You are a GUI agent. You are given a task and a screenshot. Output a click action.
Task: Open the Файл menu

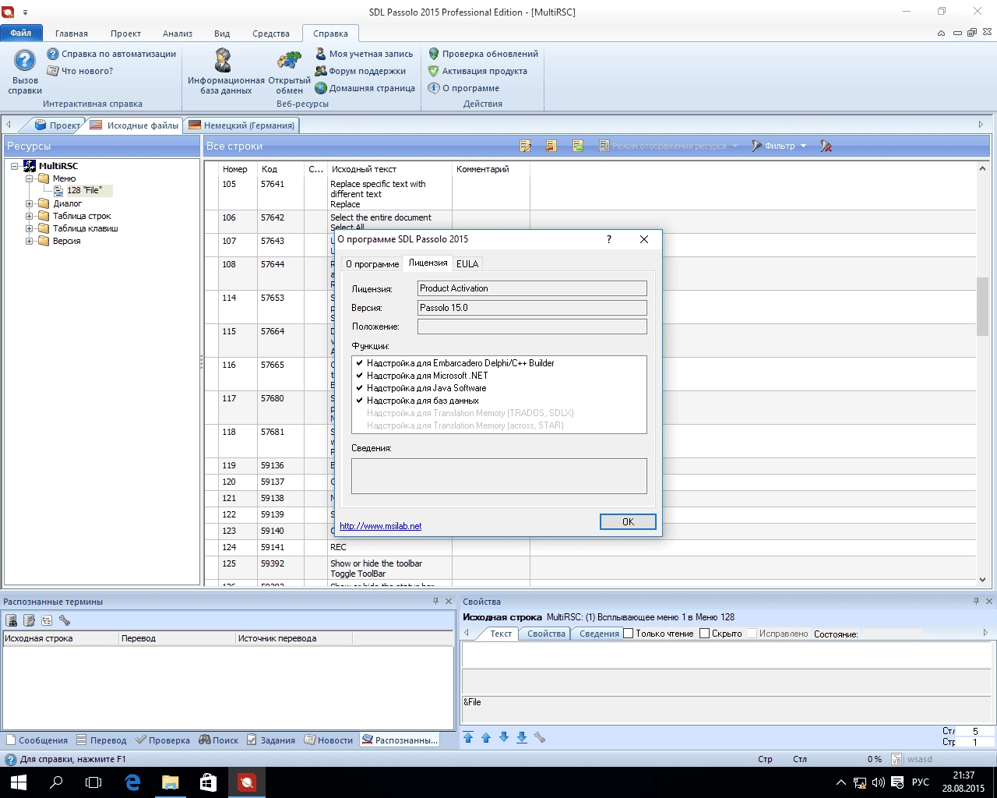(x=21, y=34)
